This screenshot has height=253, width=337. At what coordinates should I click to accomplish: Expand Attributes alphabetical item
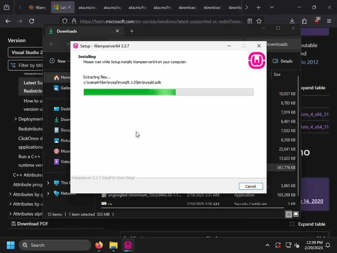point(10,214)
